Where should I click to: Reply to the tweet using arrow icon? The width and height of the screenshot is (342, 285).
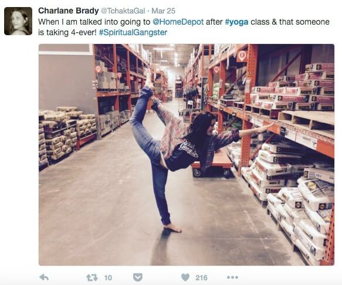click(44, 277)
